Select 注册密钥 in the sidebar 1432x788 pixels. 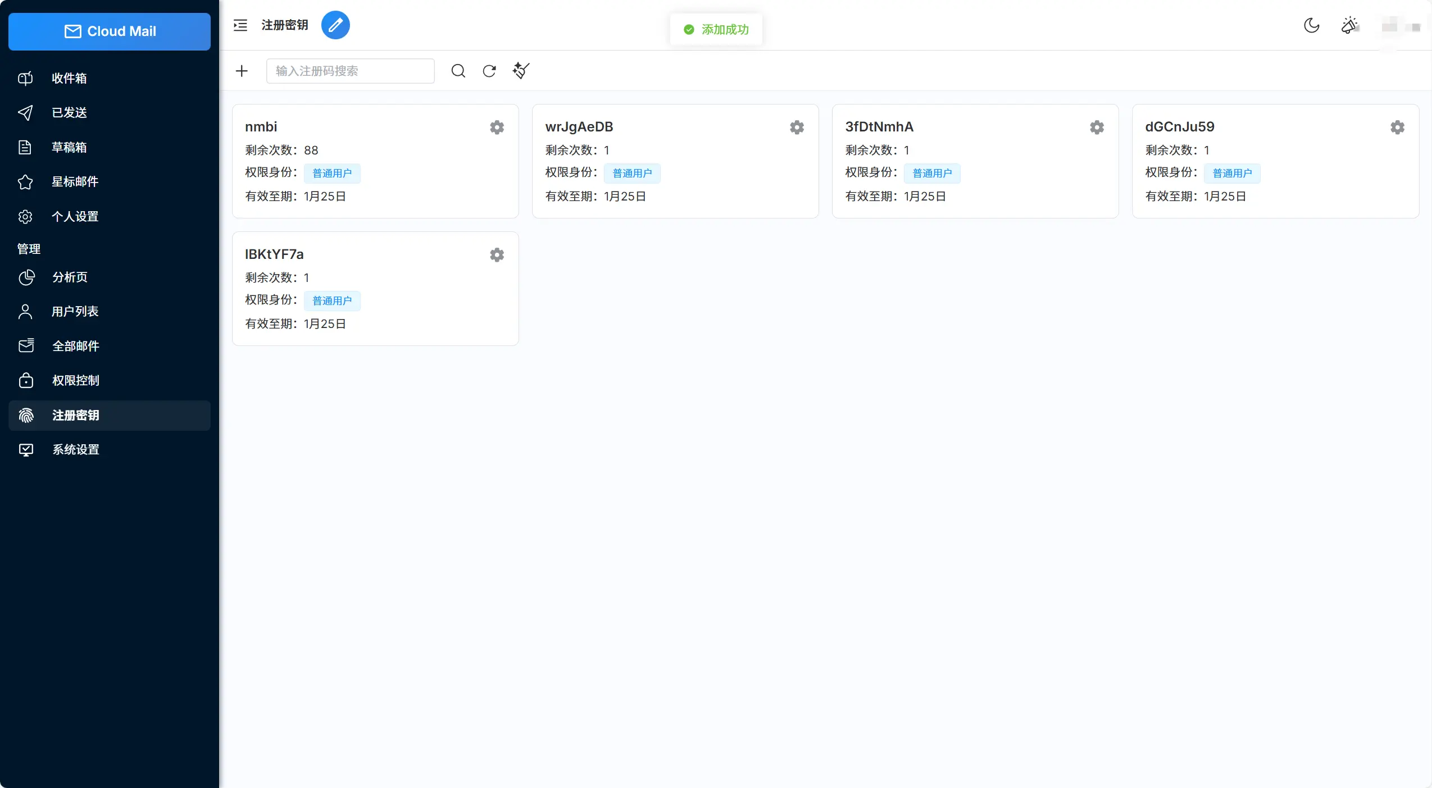pos(110,416)
